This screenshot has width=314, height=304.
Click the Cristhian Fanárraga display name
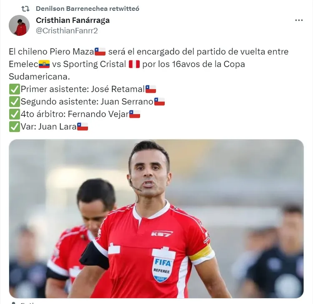(x=73, y=20)
